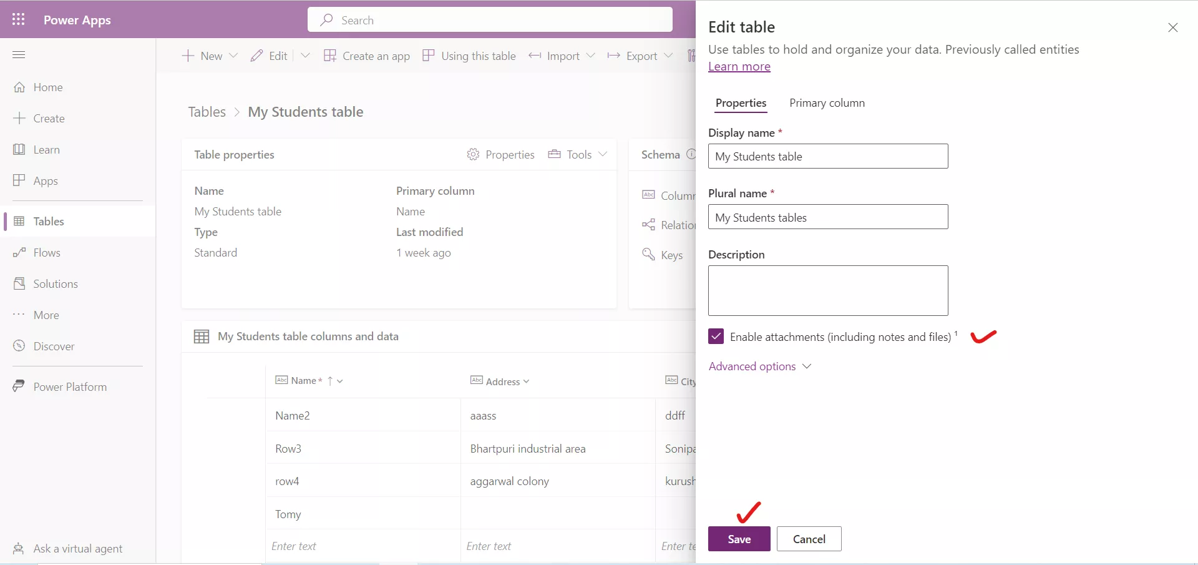Collapse the navigation pane via hamburger icon
Image resolution: width=1198 pixels, height=565 pixels.
click(18, 55)
